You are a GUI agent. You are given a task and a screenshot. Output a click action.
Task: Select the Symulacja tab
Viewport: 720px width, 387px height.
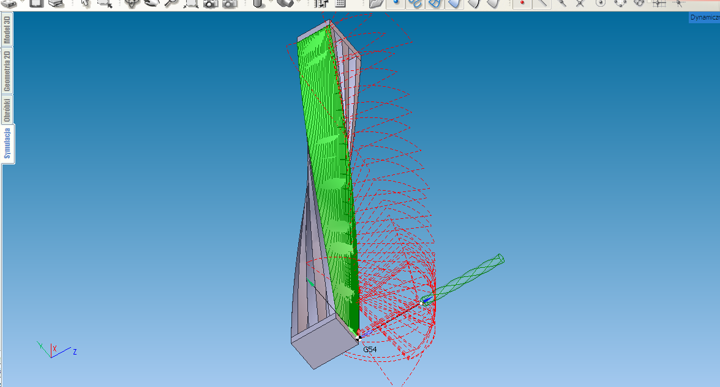pyautogui.click(x=7, y=143)
